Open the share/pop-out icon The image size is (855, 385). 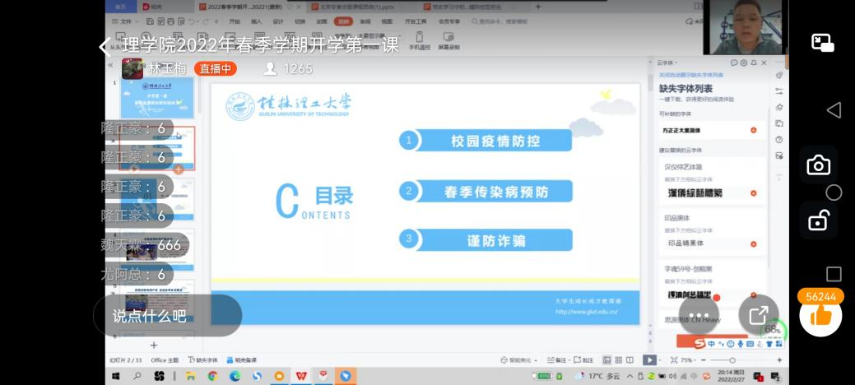tap(758, 315)
